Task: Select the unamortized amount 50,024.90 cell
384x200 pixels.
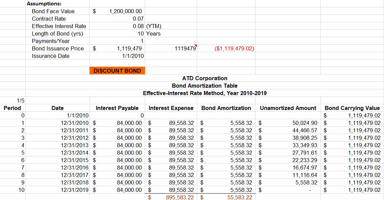Action: click(305, 123)
